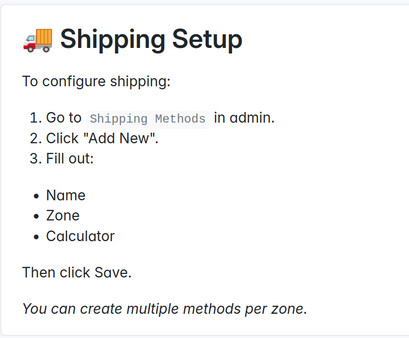Click the number 1 list marker

(x=34, y=118)
